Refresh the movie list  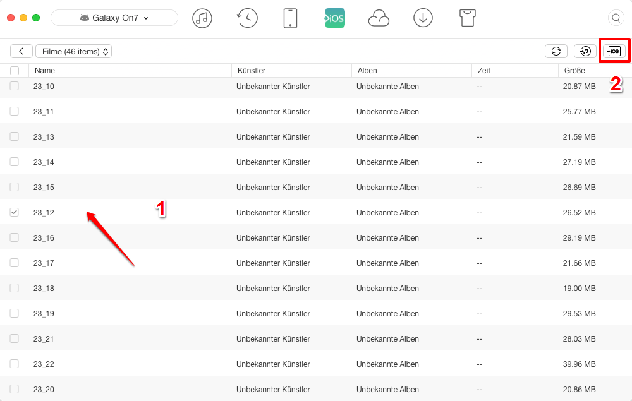tap(556, 51)
